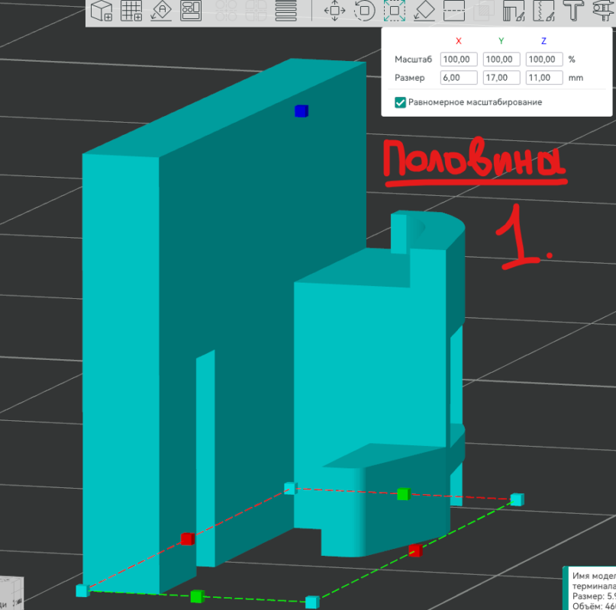Activate the Cut tool
Screen dimensions: 616x610
tap(453, 11)
